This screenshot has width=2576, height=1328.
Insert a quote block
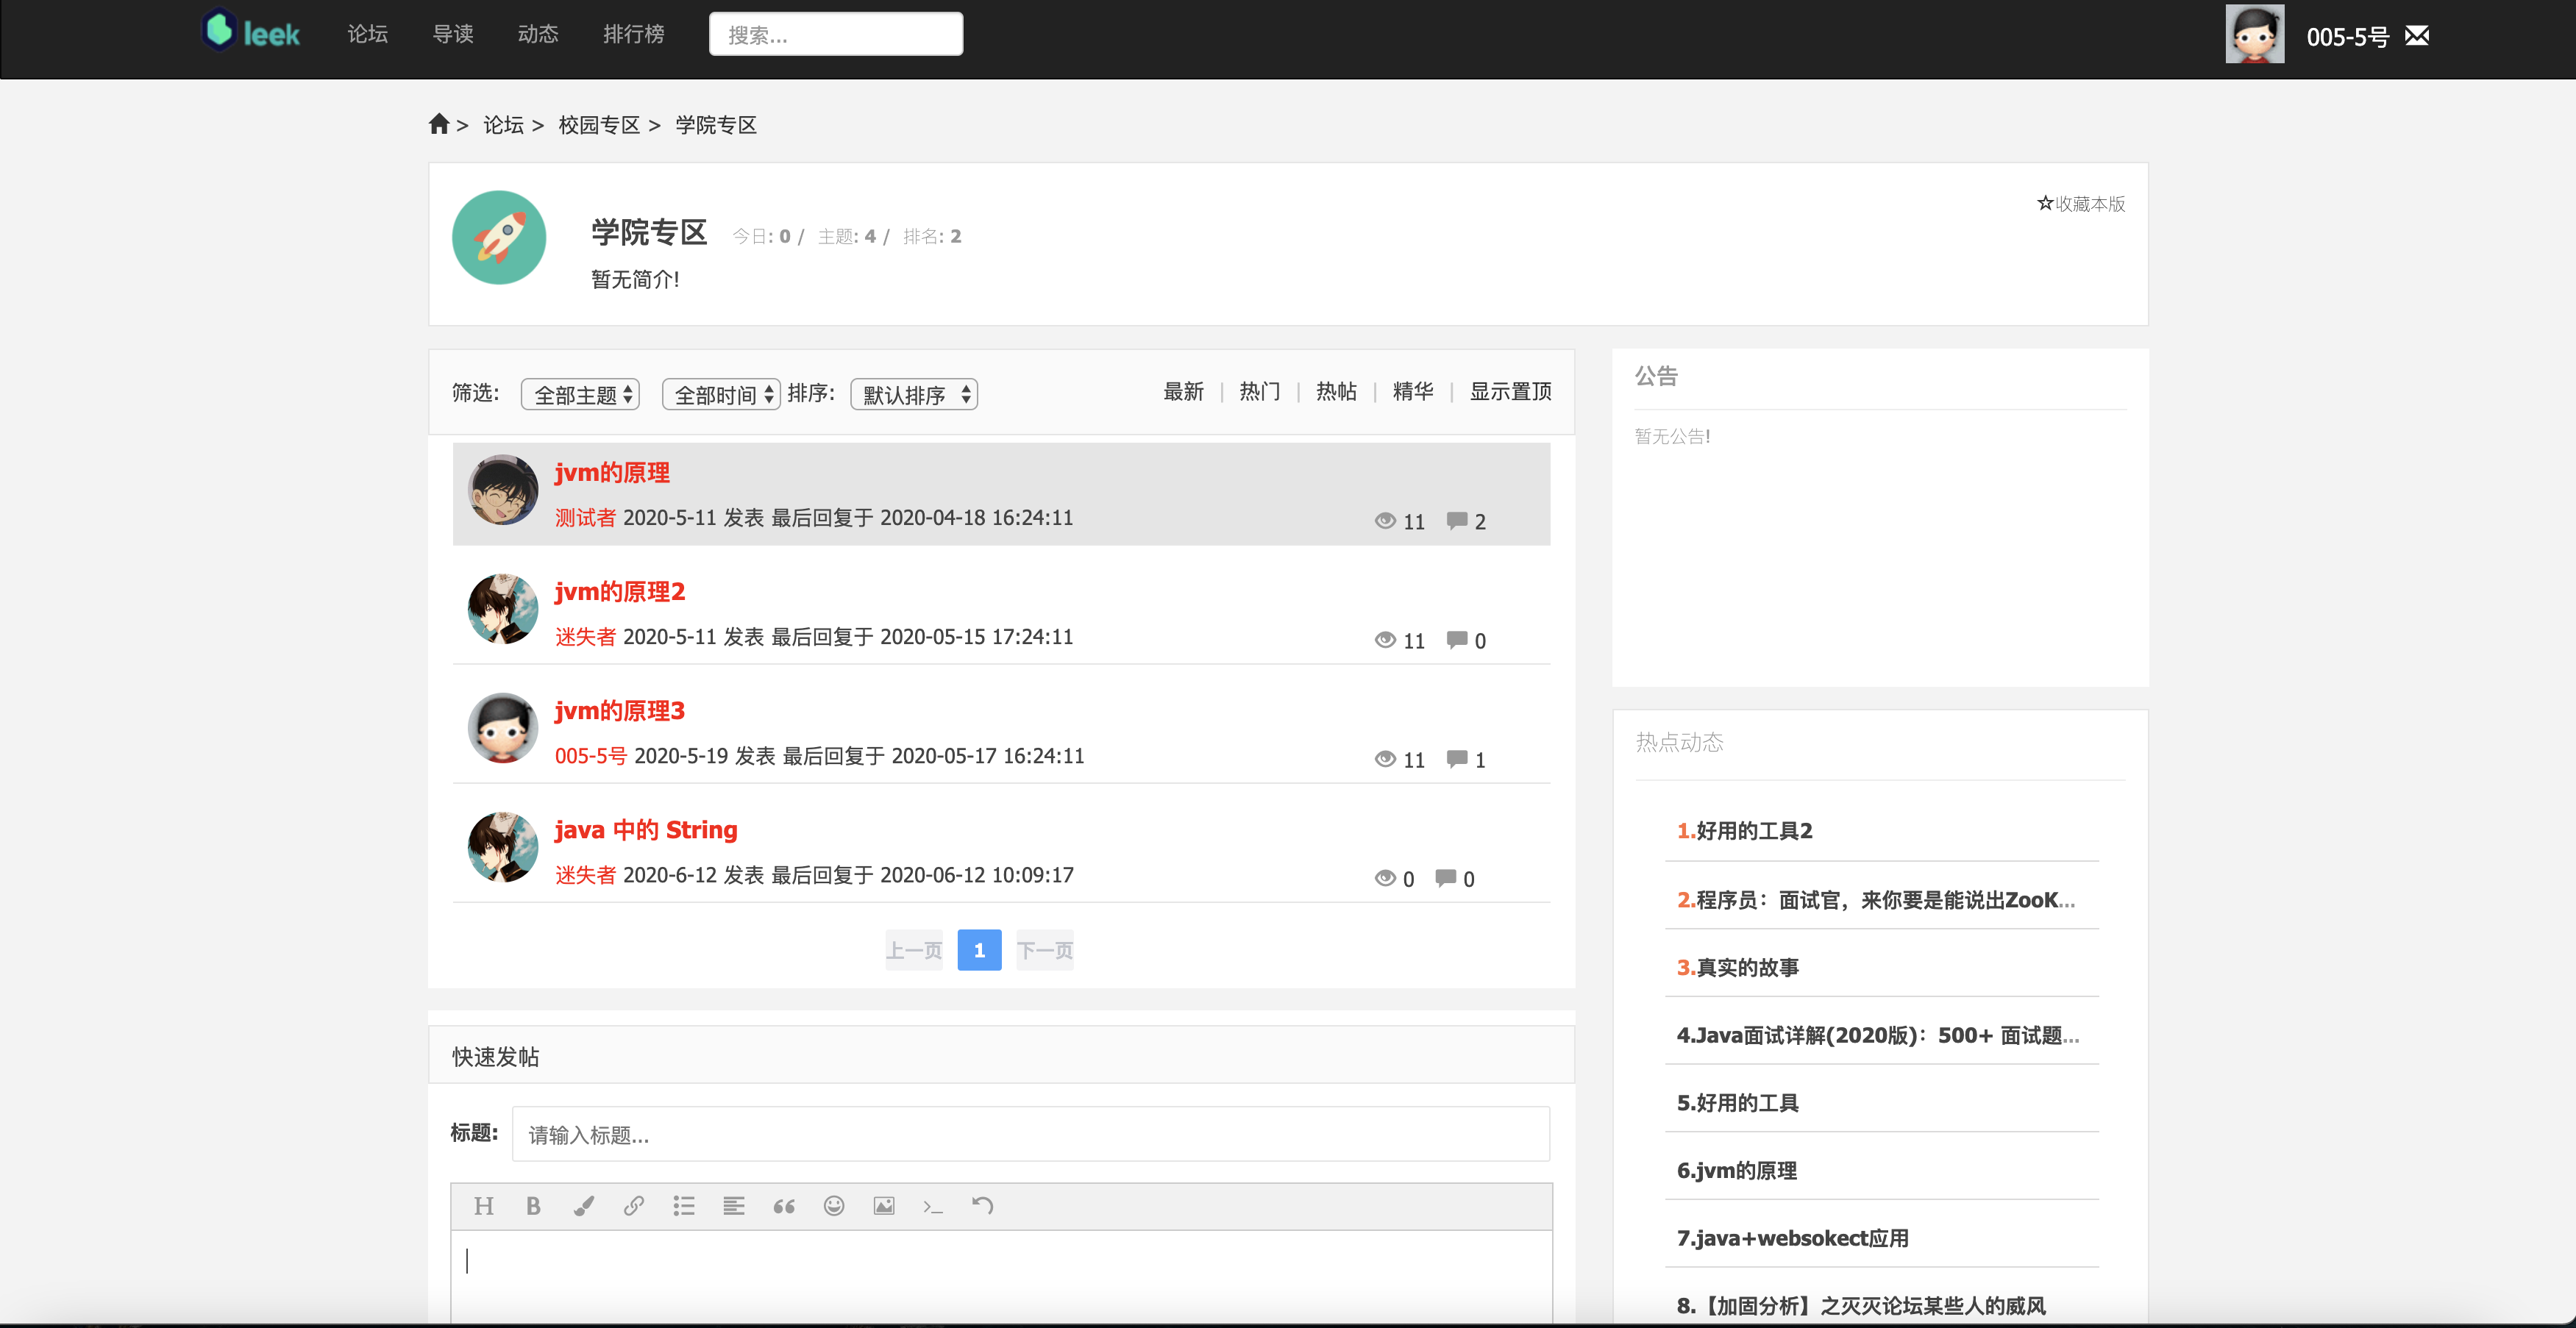click(784, 1206)
